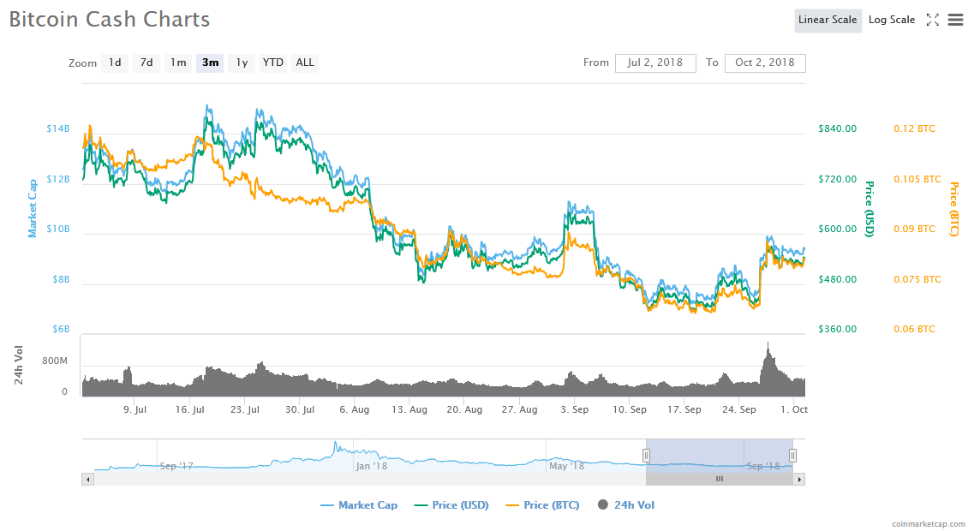Show ALL time zoom range
Screen dimensions: 974x531
[305, 63]
